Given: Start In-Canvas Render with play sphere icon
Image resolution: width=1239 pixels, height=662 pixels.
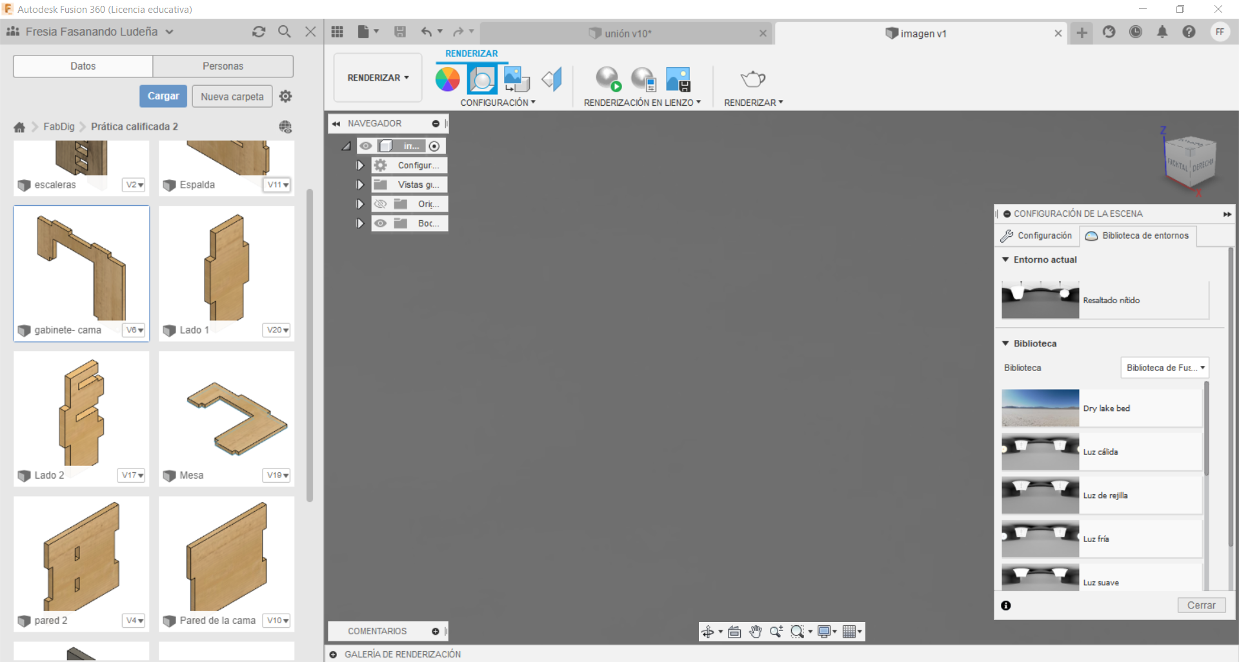Looking at the screenshot, I should tap(608, 79).
